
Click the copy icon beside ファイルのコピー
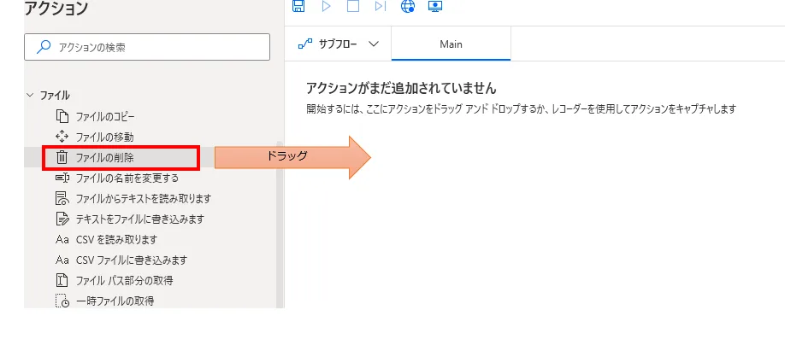point(62,116)
